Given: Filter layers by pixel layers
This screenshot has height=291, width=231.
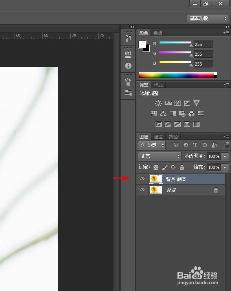Looking at the screenshot, I should (x=176, y=145).
